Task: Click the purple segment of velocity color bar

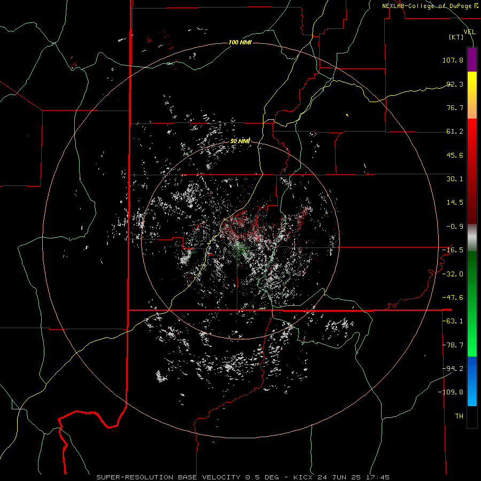Action: 472,59
